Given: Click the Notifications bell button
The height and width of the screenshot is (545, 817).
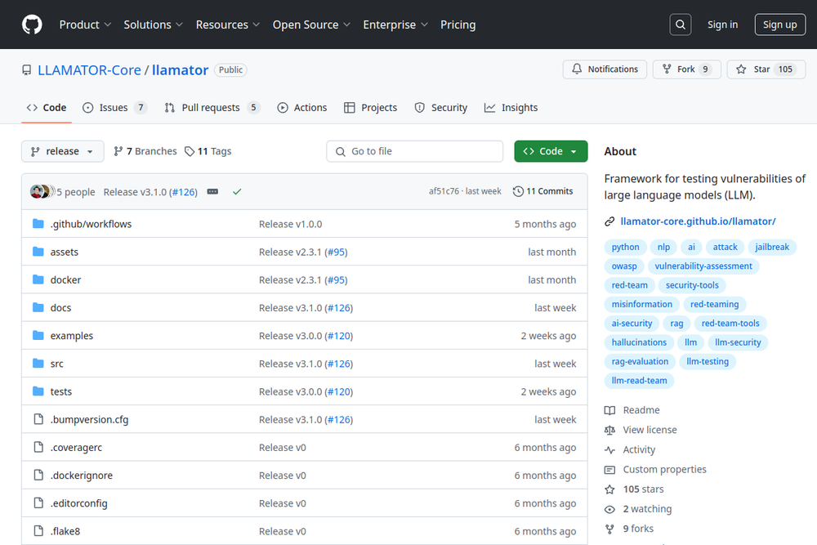Looking at the screenshot, I should click(605, 69).
